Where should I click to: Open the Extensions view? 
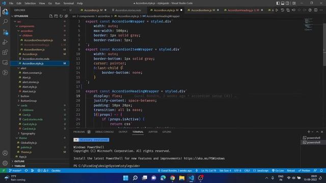[5, 52]
